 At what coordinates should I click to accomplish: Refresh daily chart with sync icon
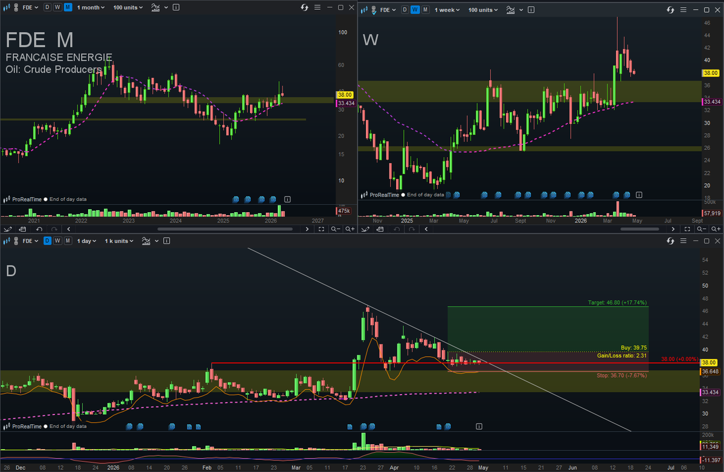670,241
